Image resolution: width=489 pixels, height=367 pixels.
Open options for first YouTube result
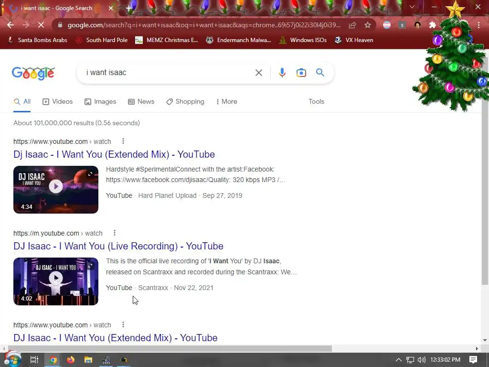coord(123,141)
